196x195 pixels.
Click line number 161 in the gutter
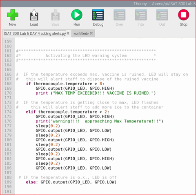[8, 51]
